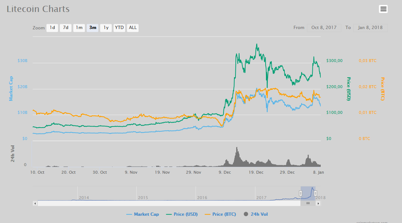
Task: Toggle 24h Vol series in legend
Action: click(256, 214)
